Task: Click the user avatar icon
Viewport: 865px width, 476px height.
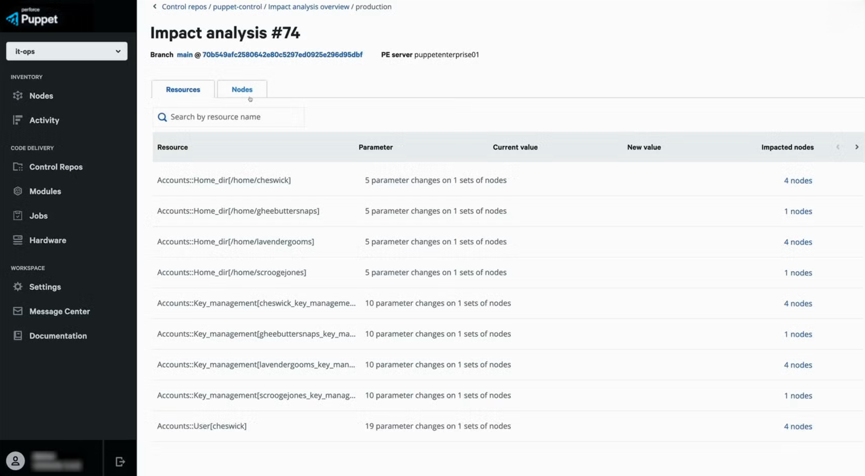Action: point(15,461)
